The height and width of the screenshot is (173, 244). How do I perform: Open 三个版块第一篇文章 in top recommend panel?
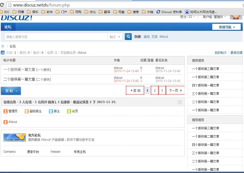click(206, 94)
